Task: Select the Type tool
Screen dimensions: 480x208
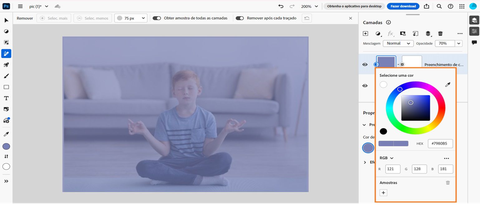Action: click(x=6, y=98)
